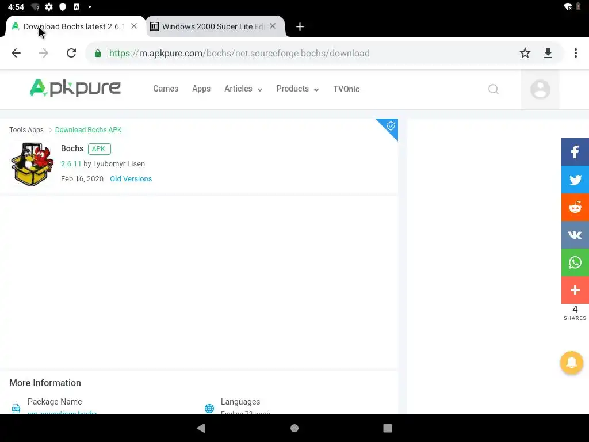The image size is (589, 442).
Task: Tap the settings gear in status bar
Action: (49, 7)
